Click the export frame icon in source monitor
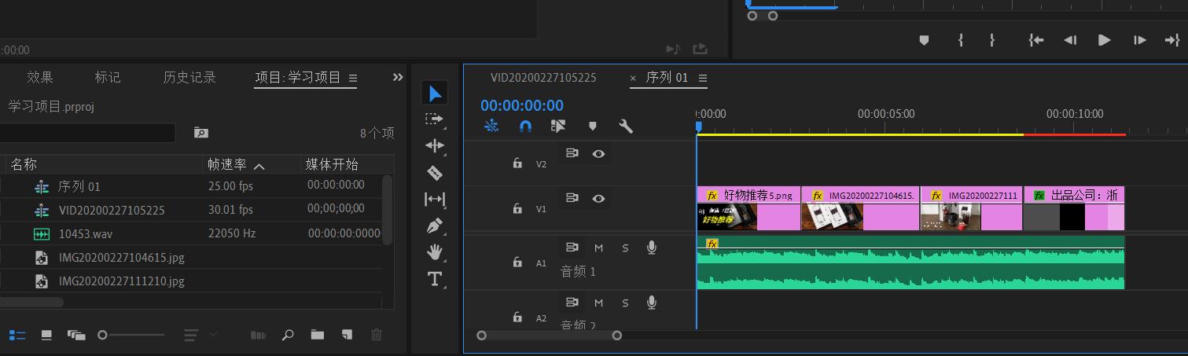 coord(700,50)
